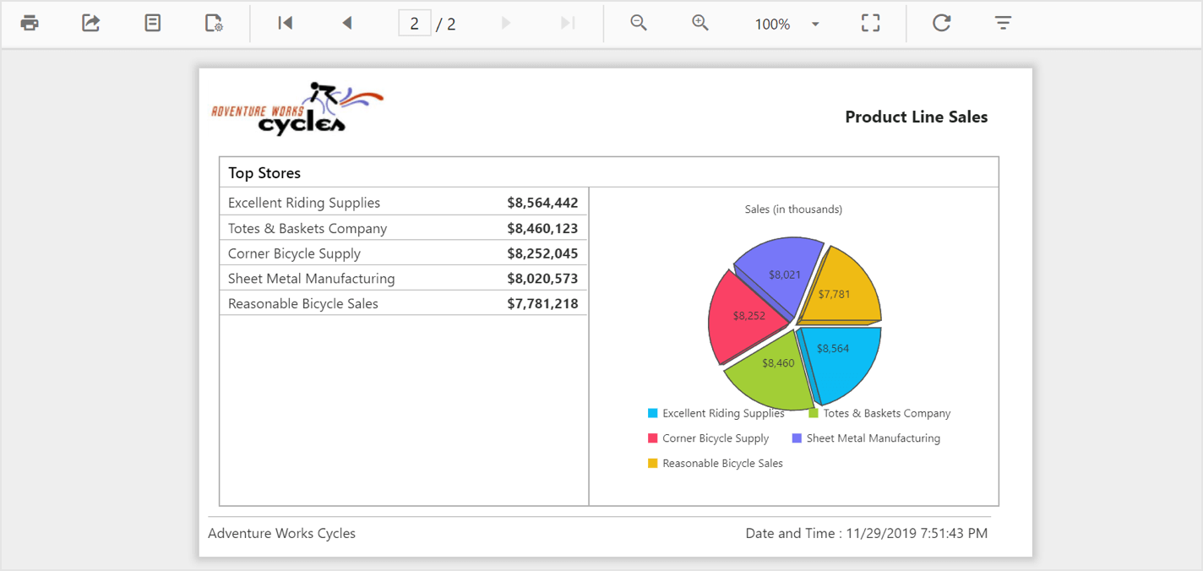The height and width of the screenshot is (571, 1203).
Task: Toggle print layout view icon
Action: (x=152, y=23)
